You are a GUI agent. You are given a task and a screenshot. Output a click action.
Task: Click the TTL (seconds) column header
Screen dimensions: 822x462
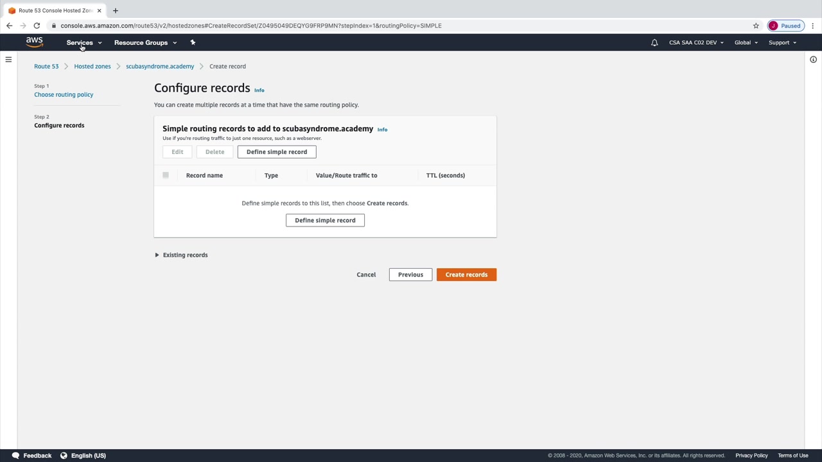click(446, 175)
